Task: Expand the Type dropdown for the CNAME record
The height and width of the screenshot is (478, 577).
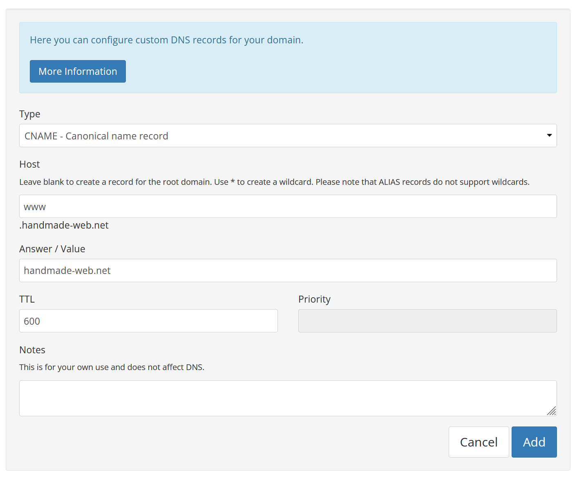Action: tap(288, 136)
